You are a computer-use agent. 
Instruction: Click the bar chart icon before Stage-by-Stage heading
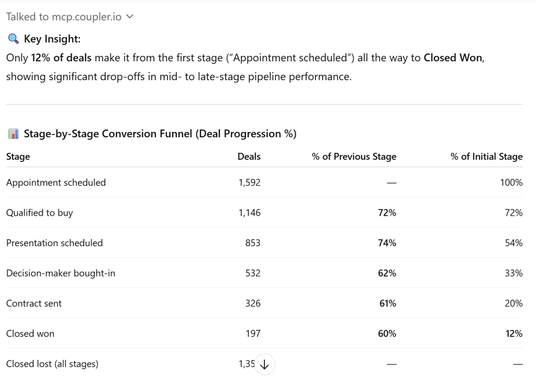(x=13, y=134)
